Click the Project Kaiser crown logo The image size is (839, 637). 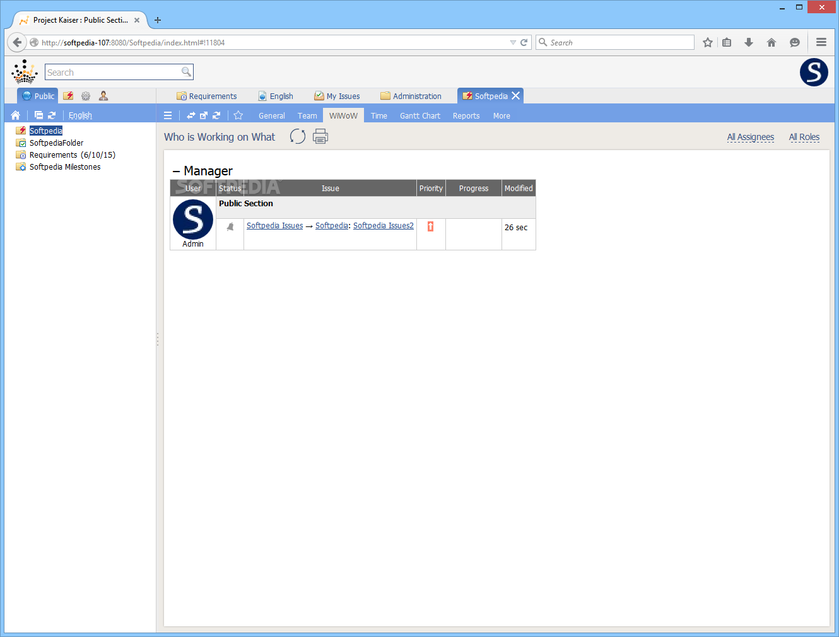coord(25,72)
